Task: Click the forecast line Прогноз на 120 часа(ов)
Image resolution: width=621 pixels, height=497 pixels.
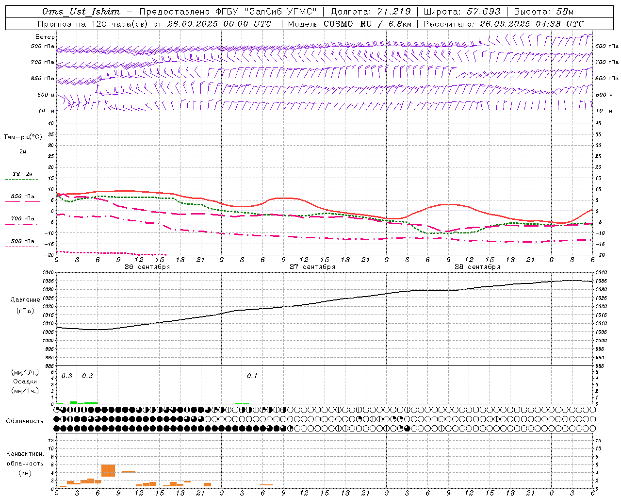Action: pyautogui.click(x=92, y=24)
